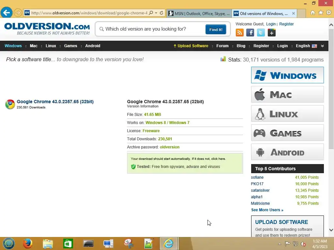The height and width of the screenshot is (250, 334).
Task: Click the OldVersion.com logo
Action: tap(47, 29)
